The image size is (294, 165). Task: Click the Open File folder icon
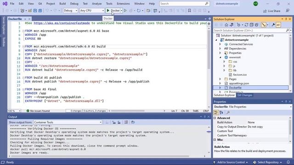pyautogui.click(x=30, y=11)
